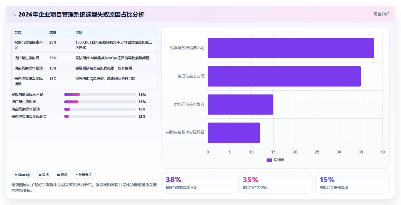Screen dimensions: 401x205
Task: Click the 权限与数据隔离不足 progress bar
Action: 100,95
